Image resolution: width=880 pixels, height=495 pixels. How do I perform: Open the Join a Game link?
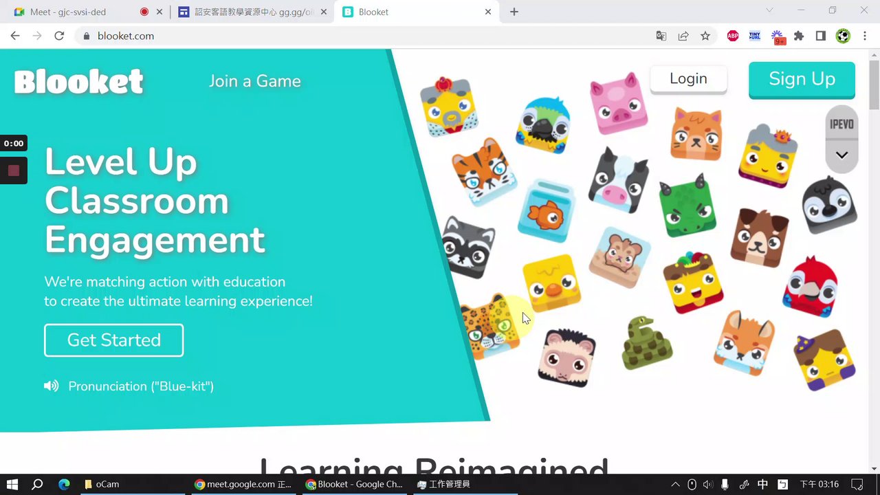click(x=255, y=81)
